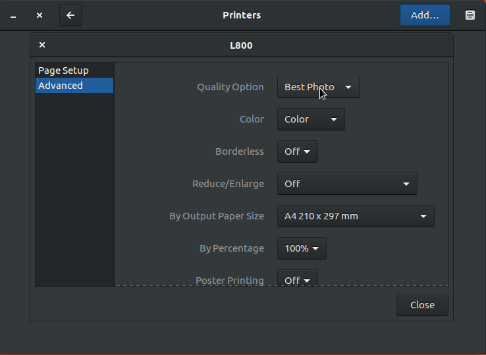Image resolution: width=486 pixels, height=355 pixels.
Task: Click arrow on By Output Paper Size
Action: point(423,216)
